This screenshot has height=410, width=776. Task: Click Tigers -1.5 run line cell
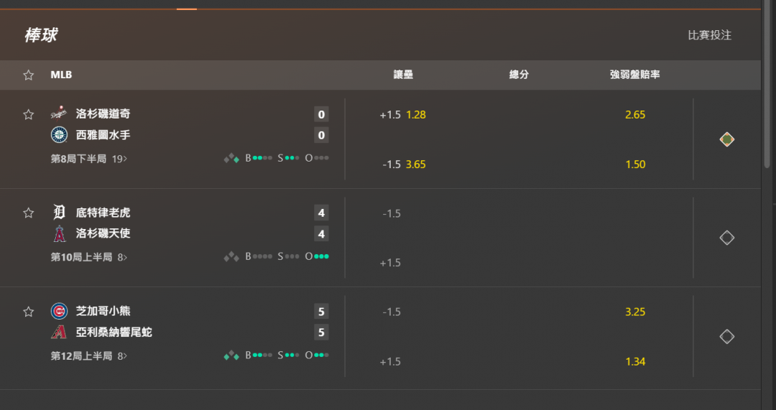coord(392,214)
